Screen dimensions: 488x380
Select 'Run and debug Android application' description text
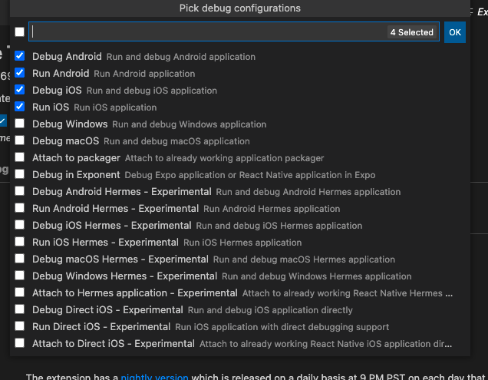pos(181,57)
